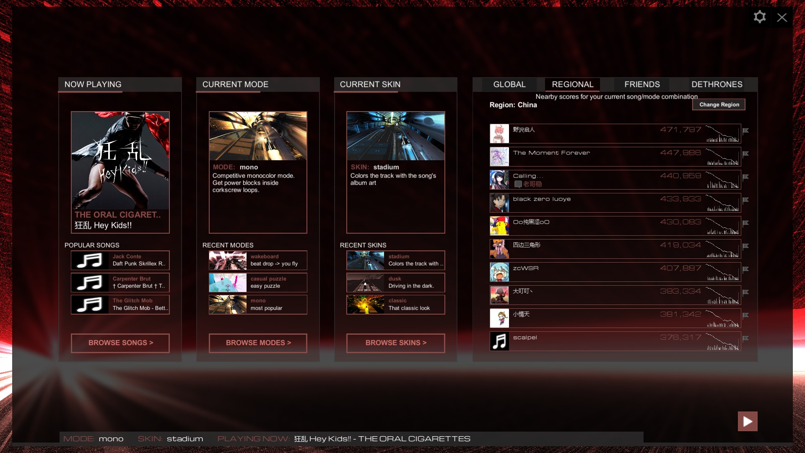
Task: Flag 野沢启人's top score
Action: pyautogui.click(x=746, y=130)
